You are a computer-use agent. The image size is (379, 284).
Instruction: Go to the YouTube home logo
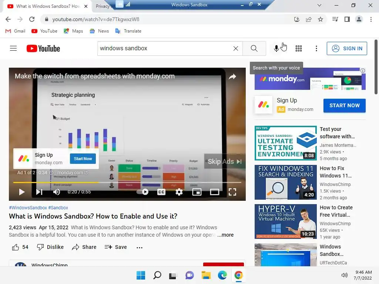click(x=43, y=48)
